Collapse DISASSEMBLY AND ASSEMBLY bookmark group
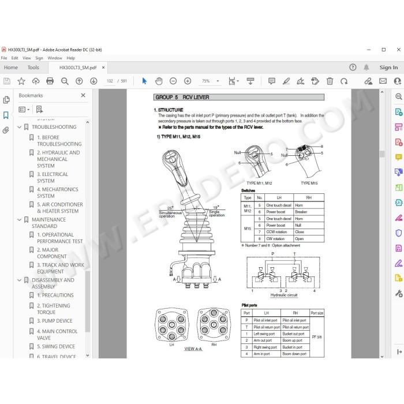This screenshot has width=404, height=404. pos(19,280)
